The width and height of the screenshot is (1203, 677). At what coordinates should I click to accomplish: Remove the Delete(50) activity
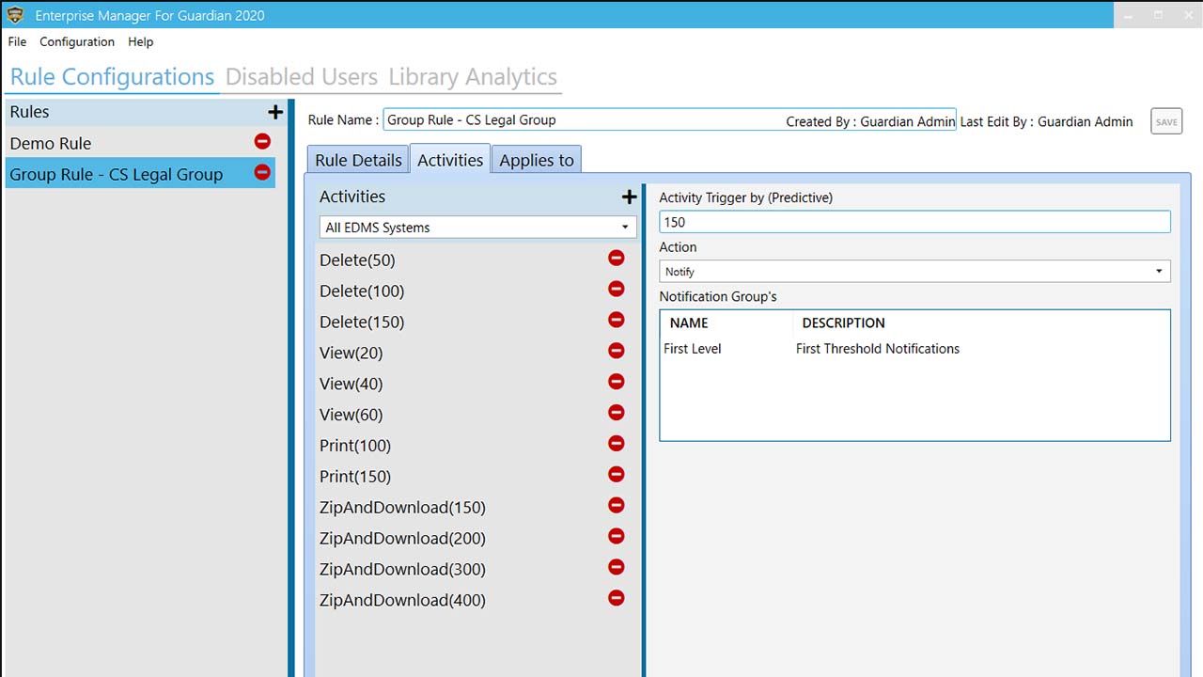(617, 258)
